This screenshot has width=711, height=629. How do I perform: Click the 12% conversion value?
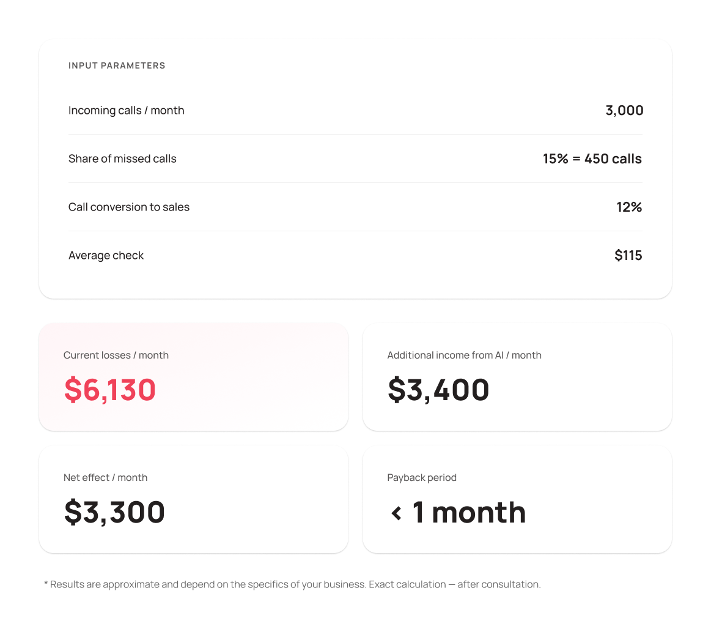click(629, 207)
